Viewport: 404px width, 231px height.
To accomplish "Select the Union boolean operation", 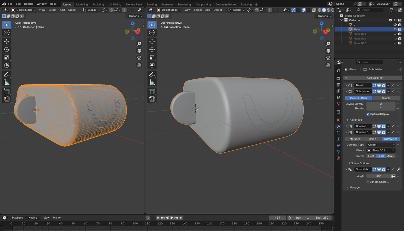I will click(372, 139).
